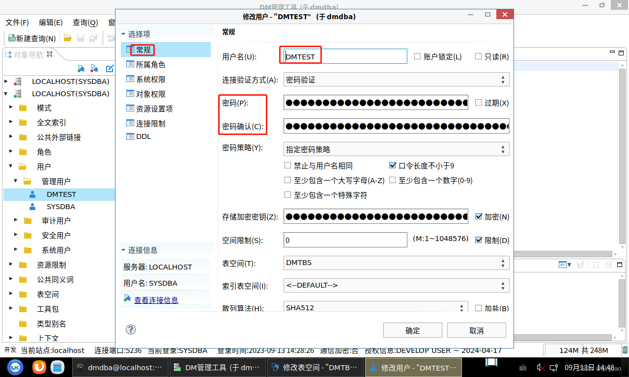Uncheck the 加密(N) checkbox
Viewport: 629px width, 377px height.
tap(479, 216)
